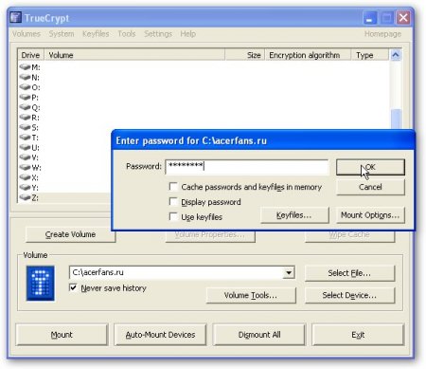
Task: Click the P: drive icon
Action: (x=25, y=97)
